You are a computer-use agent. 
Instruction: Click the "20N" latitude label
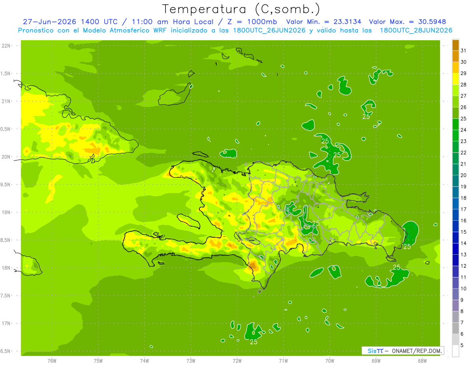(x=6, y=157)
